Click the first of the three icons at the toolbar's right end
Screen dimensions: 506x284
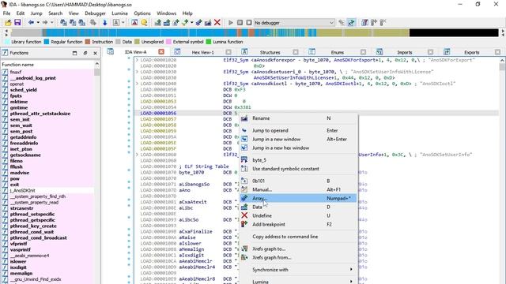point(364,23)
